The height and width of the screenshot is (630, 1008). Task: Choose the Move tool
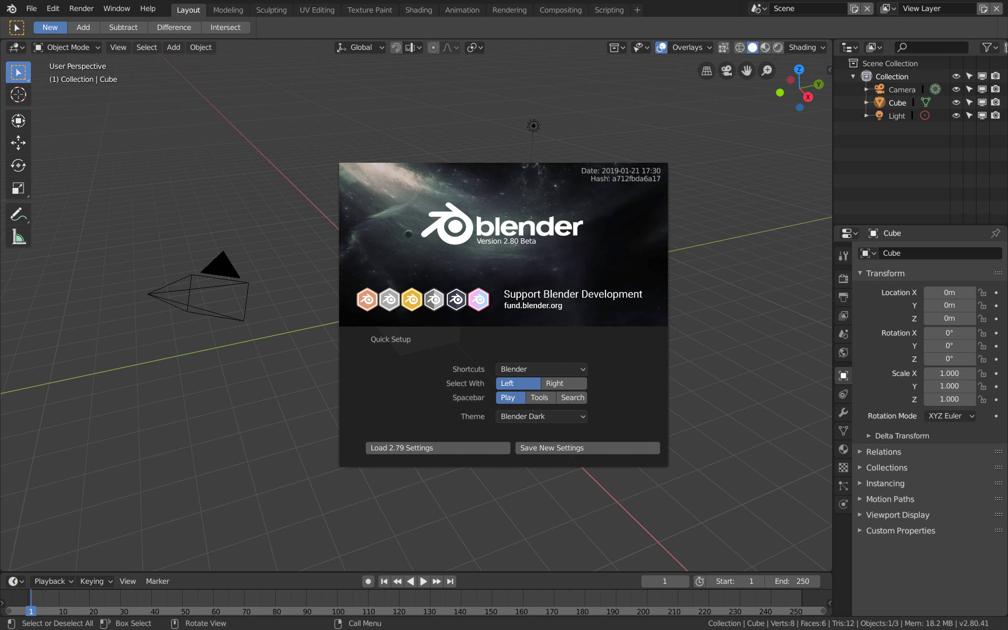coord(18,143)
